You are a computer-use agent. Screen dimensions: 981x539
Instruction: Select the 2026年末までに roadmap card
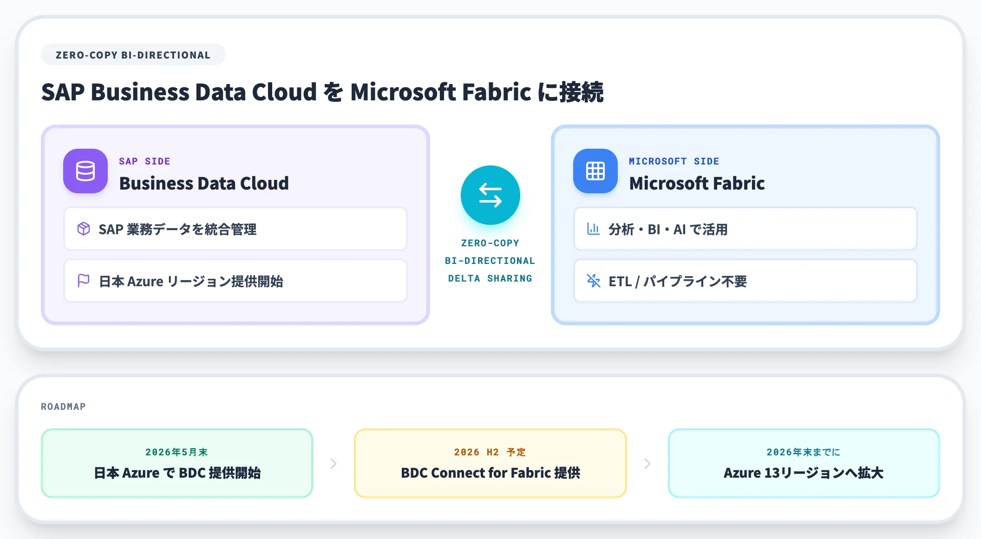804,463
